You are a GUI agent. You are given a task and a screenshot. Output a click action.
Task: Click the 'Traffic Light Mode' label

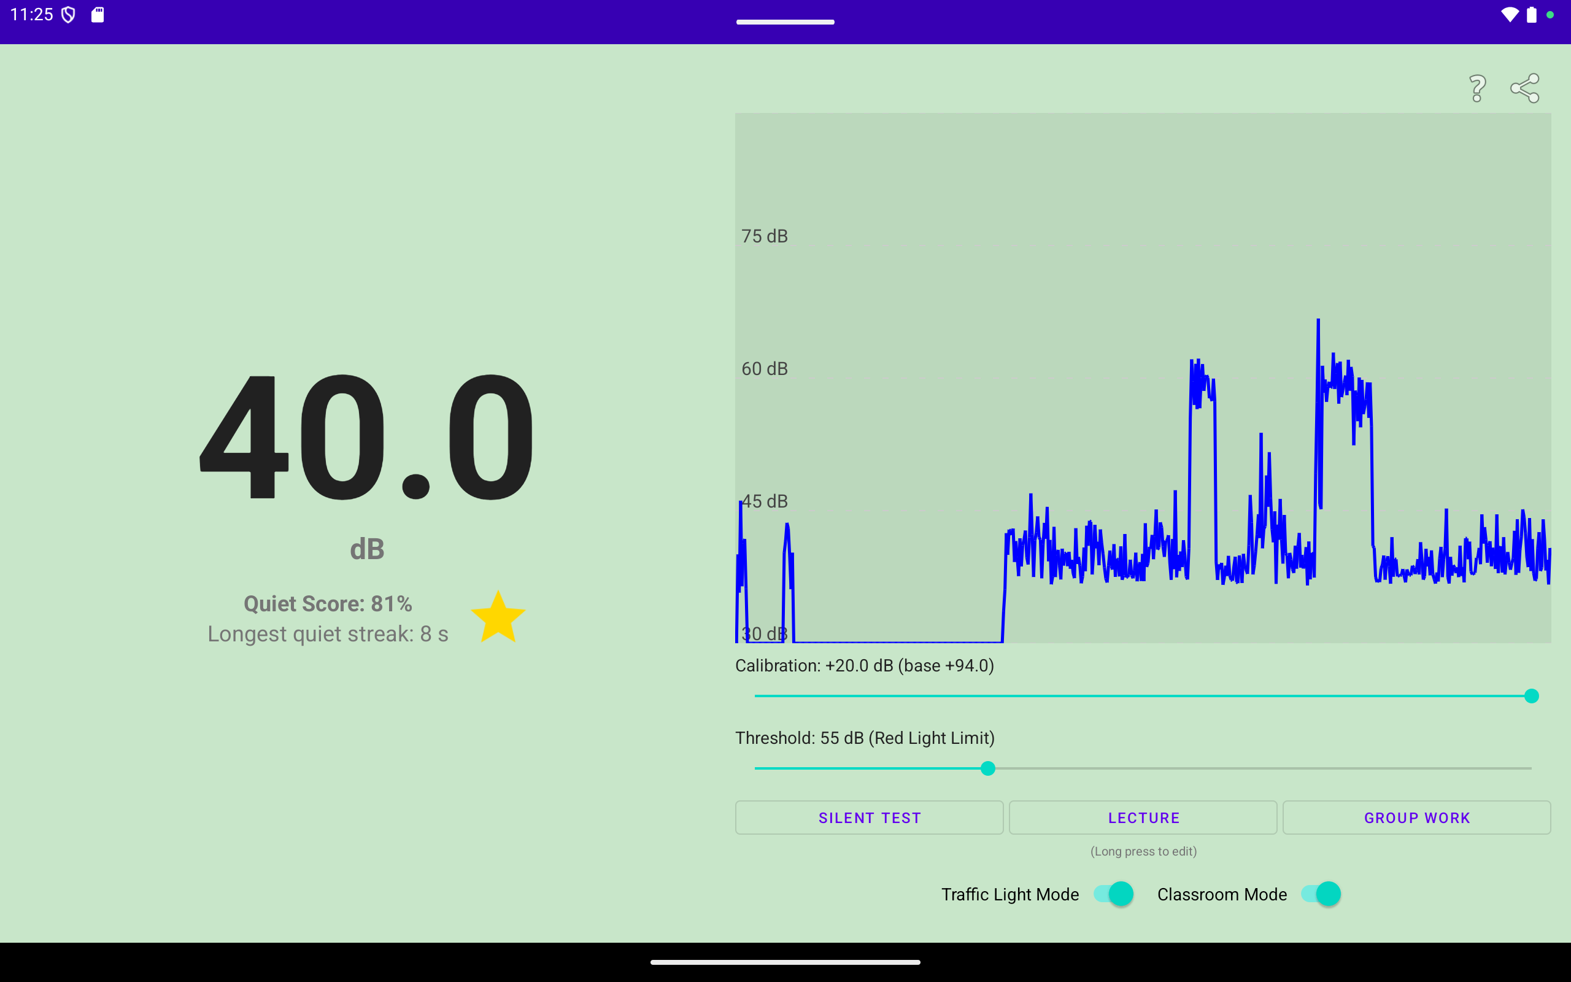pos(1010,895)
